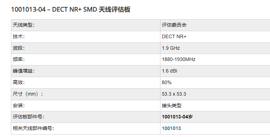Open the related antenna link 1001013
The width and height of the screenshot is (270, 137).
(x=171, y=128)
